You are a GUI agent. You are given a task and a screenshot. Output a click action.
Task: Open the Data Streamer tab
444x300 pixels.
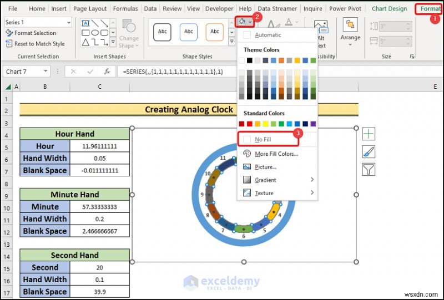tap(277, 9)
